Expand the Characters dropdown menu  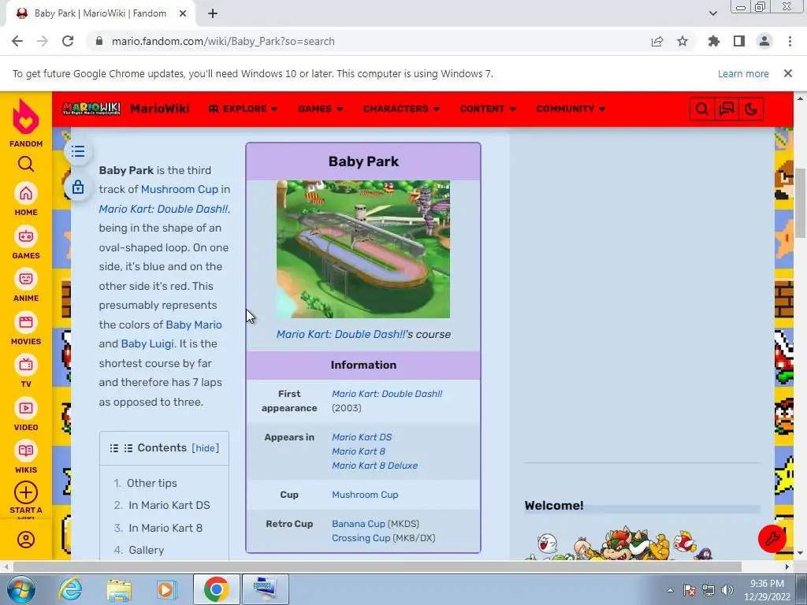tap(401, 109)
